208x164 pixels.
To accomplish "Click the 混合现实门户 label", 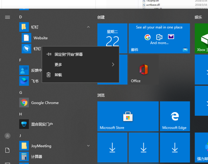I will tap(42, 124).
